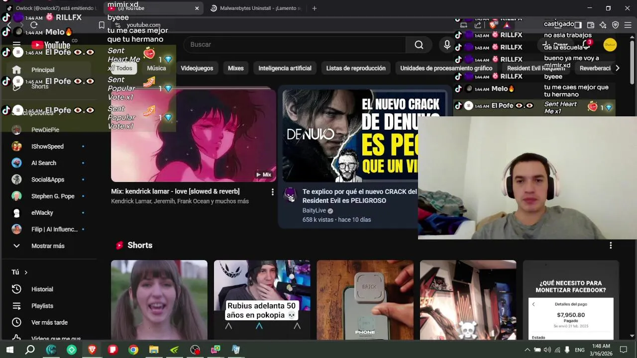637x358 pixels.
Task: Open the monetizar Facebook Short
Action: coord(571,300)
